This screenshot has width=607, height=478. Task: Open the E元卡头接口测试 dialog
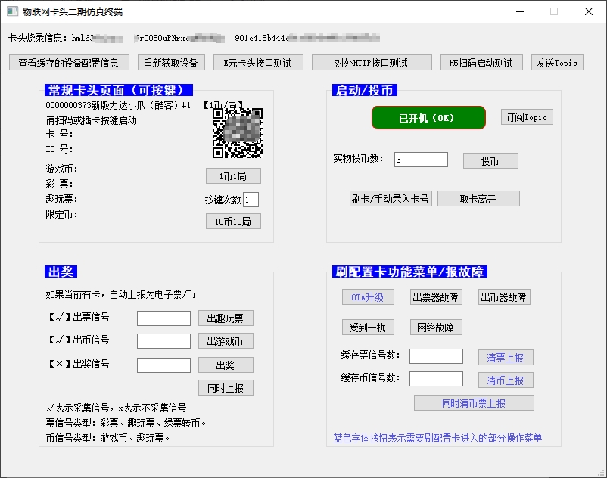(x=258, y=63)
